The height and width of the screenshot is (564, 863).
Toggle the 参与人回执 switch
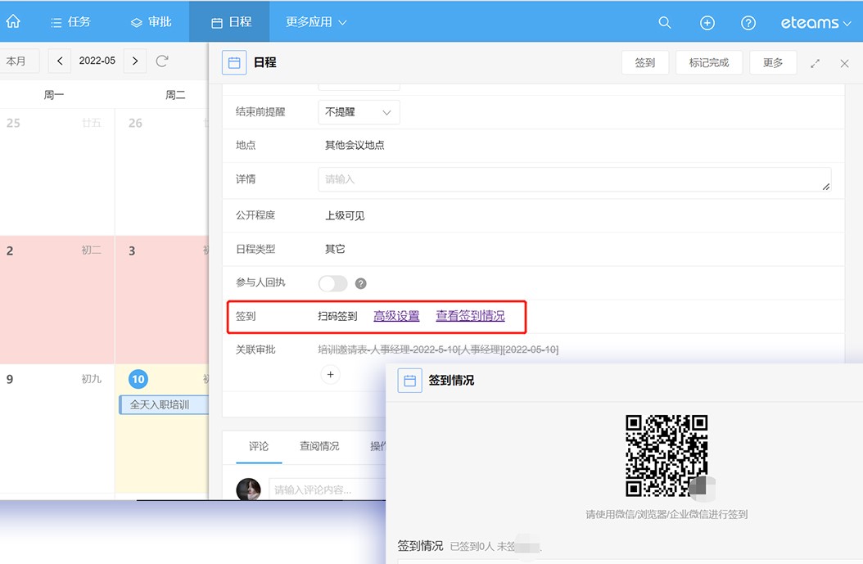333,283
